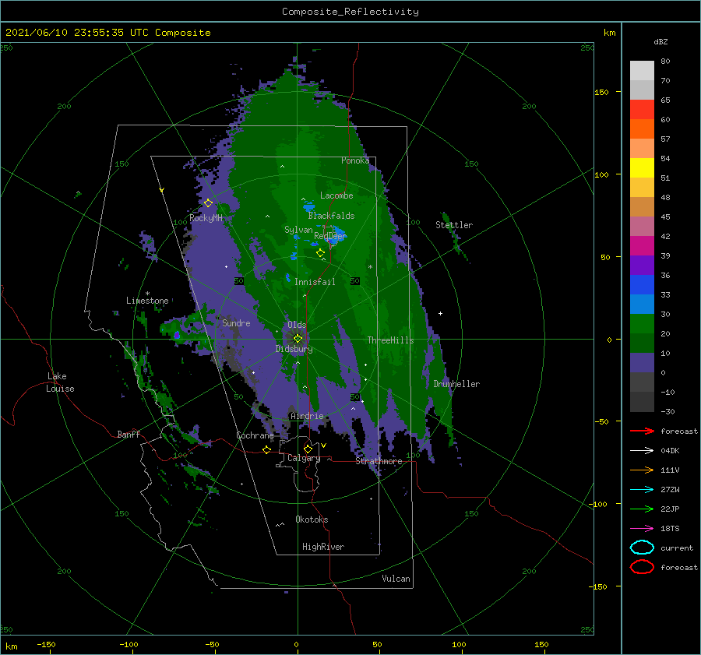Select the Sylvan label
This screenshot has height=655, width=701.
point(298,230)
